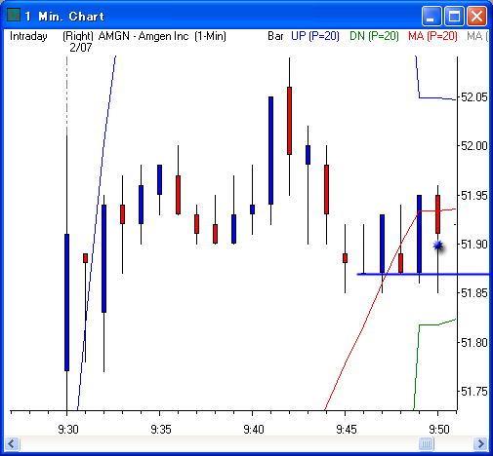Click the horizontal blue support line

click(425, 275)
